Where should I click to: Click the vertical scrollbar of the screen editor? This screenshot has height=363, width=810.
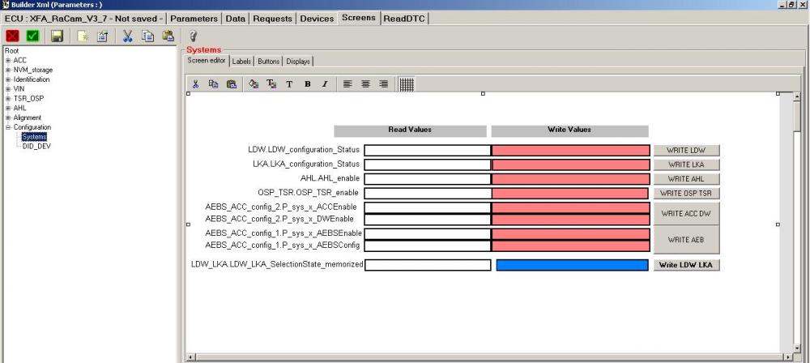coord(796,222)
